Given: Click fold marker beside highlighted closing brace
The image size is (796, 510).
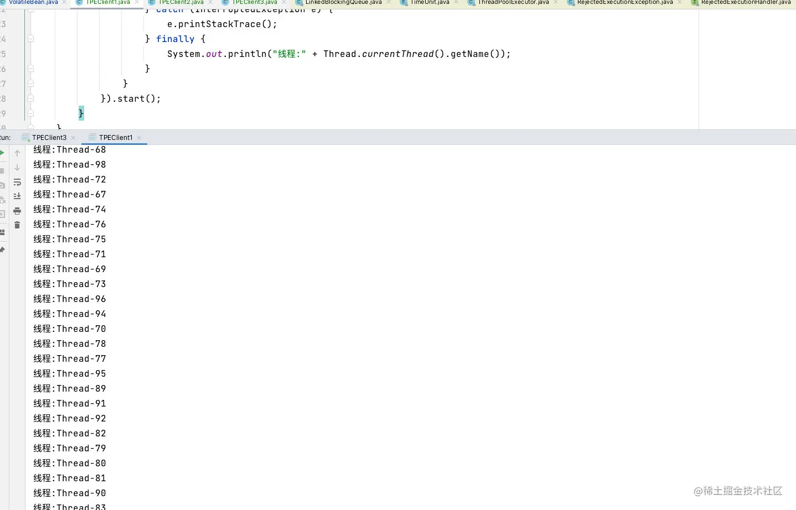Looking at the screenshot, I should [x=30, y=113].
